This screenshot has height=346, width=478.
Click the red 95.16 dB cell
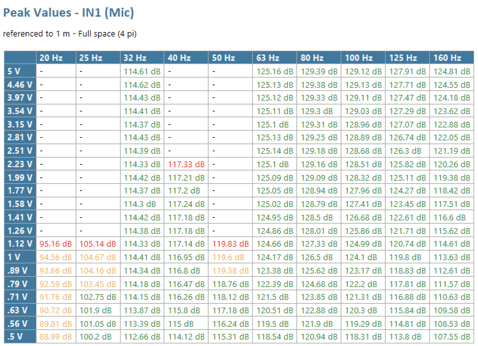click(56, 244)
